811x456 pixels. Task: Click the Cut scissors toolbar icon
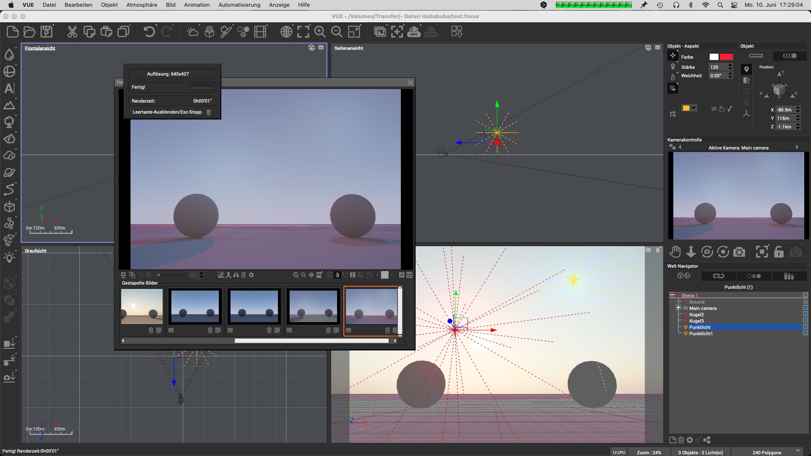point(72,32)
